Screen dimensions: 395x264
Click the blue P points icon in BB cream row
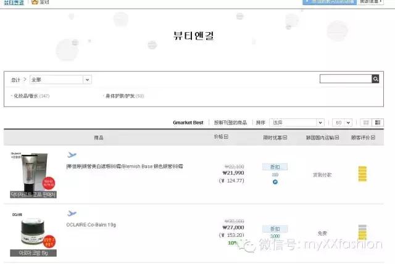click(275, 182)
